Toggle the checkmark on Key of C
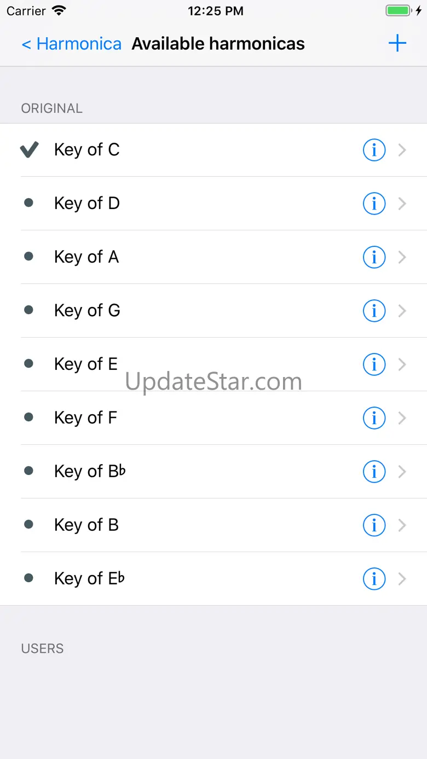The width and height of the screenshot is (427, 759). tap(30, 150)
